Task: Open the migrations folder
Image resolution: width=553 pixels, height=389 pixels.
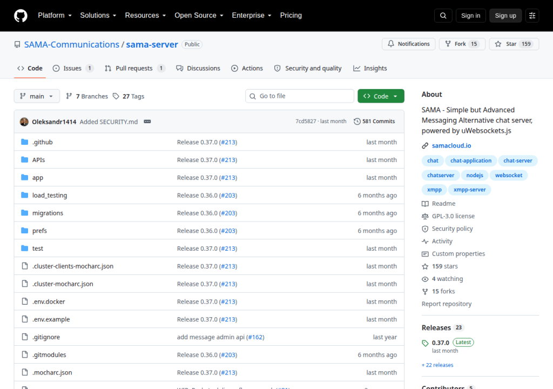Action: pos(48,213)
